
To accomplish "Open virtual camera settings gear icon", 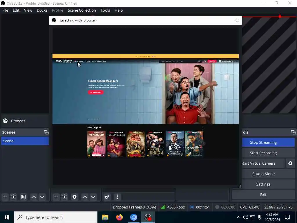I will pos(290,163).
